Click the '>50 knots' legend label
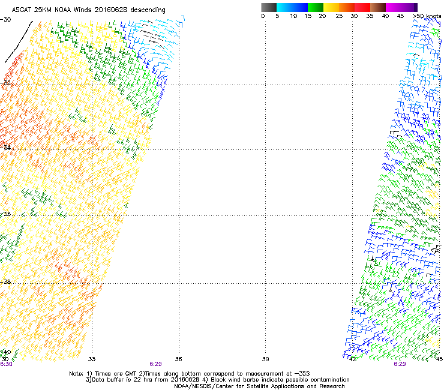444x390 pixels. tap(427, 16)
